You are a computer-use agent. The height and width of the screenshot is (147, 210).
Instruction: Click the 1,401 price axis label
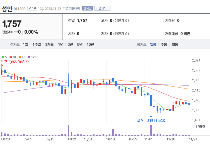pos(196,120)
